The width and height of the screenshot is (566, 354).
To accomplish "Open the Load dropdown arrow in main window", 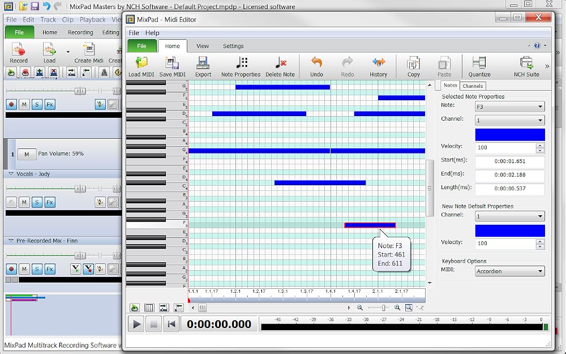I will coord(68,52).
